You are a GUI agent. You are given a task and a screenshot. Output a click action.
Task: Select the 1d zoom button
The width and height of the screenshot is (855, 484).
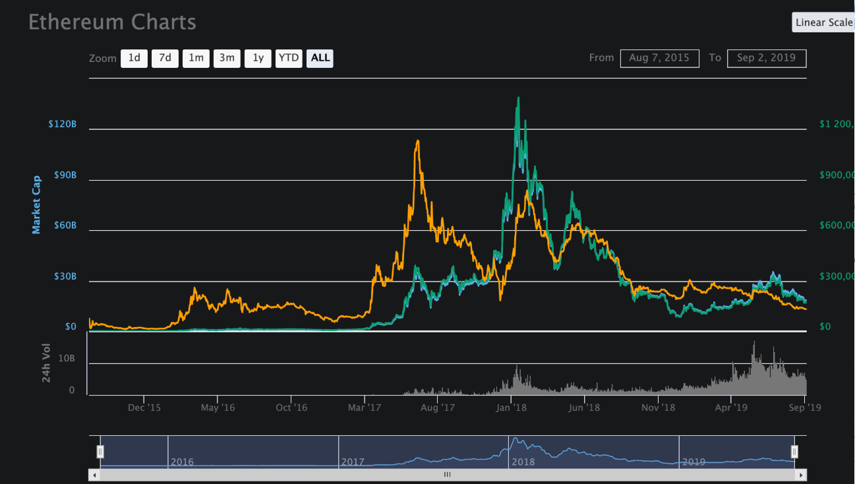[134, 58]
